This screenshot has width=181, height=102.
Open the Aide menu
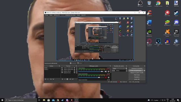pyautogui.click(x=83, y=15)
